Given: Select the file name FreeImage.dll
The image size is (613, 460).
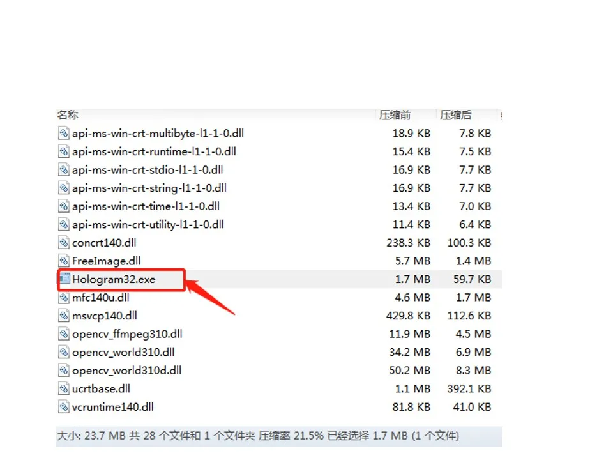Looking at the screenshot, I should [107, 261].
